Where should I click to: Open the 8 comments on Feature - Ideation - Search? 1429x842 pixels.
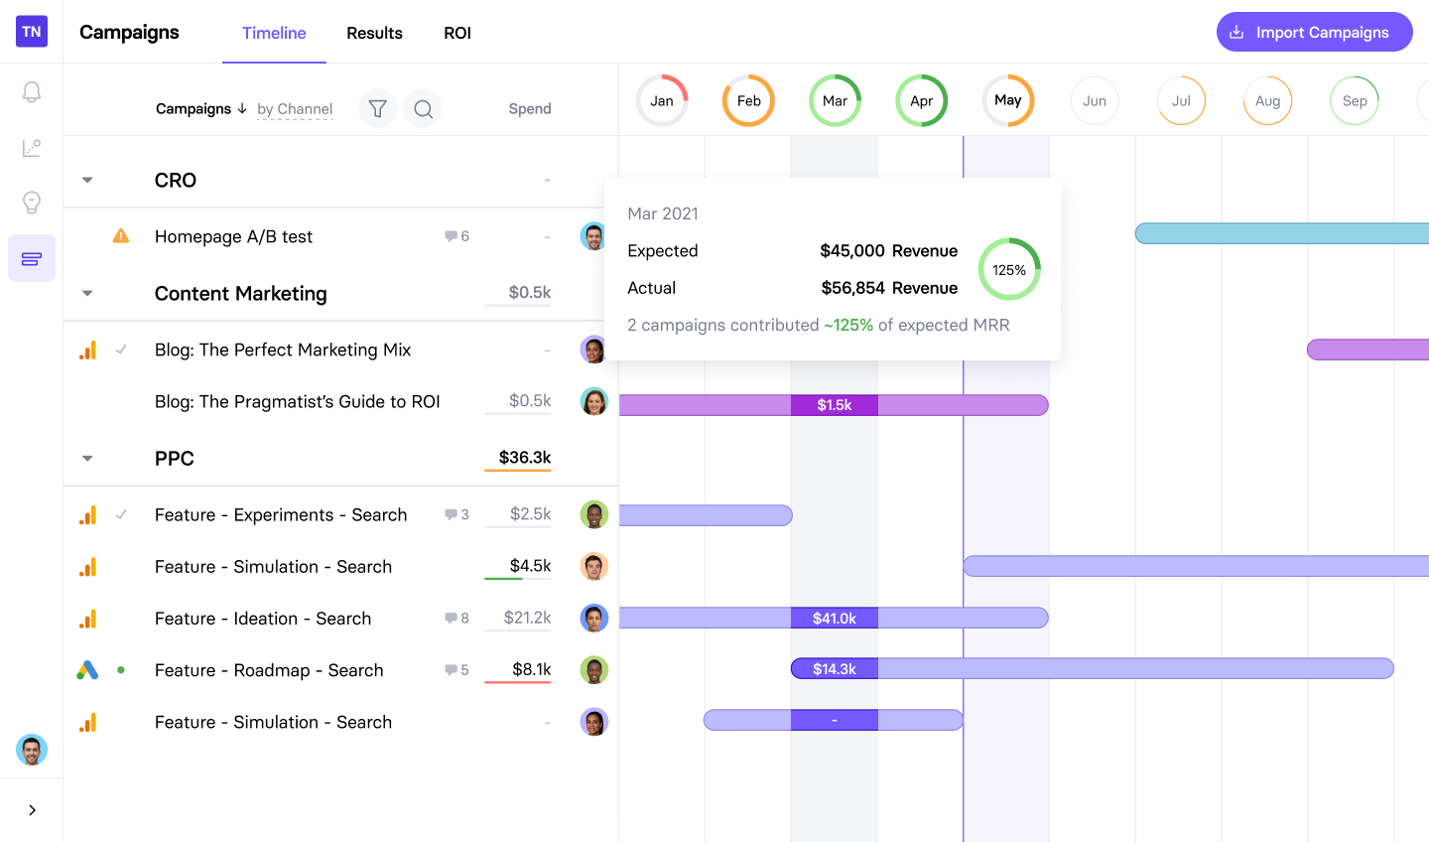point(456,618)
